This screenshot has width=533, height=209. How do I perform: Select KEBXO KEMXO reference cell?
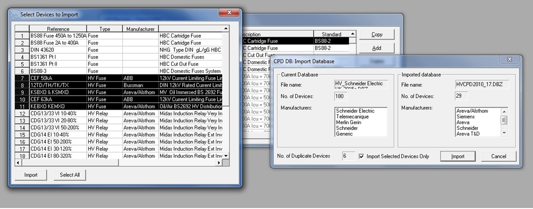point(58,106)
